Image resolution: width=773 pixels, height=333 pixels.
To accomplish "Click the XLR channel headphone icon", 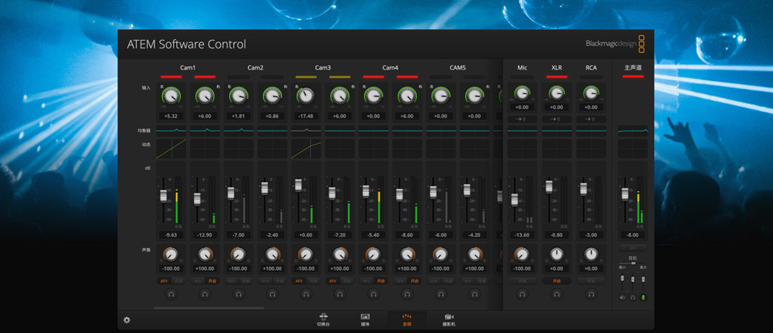I will click(557, 294).
